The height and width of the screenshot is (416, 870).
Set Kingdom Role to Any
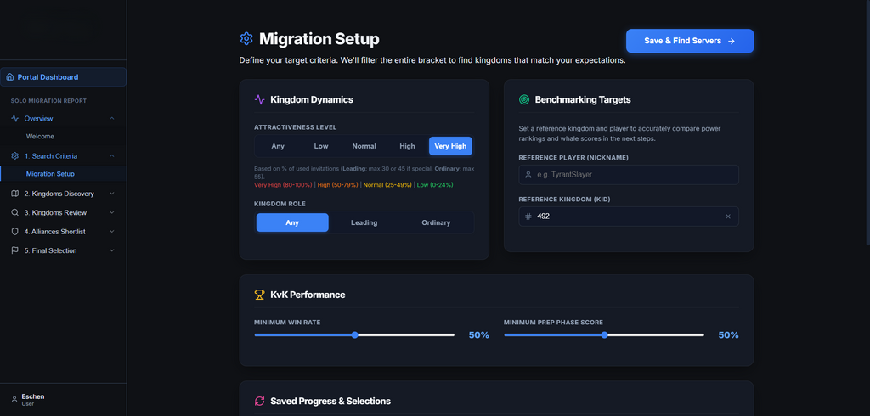pos(292,222)
